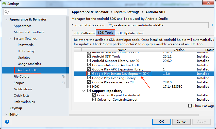Toggle Android Support Library, rev 20 checkbox
The height and width of the screenshot is (129, 216).
(89, 61)
